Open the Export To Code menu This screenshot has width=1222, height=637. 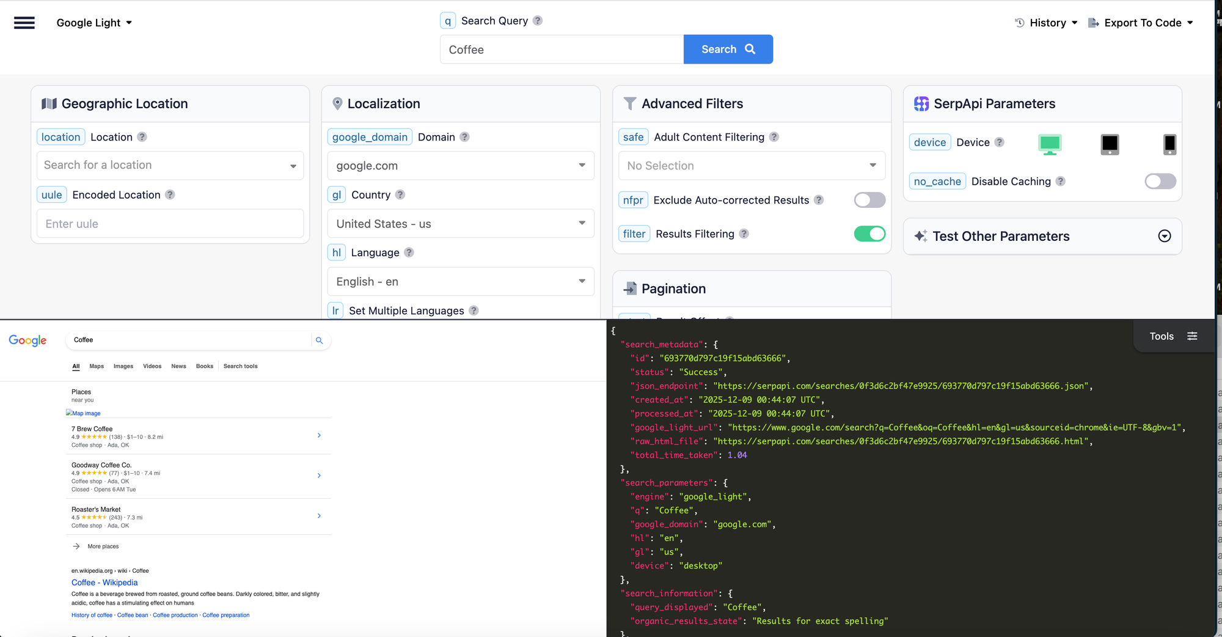[1141, 23]
